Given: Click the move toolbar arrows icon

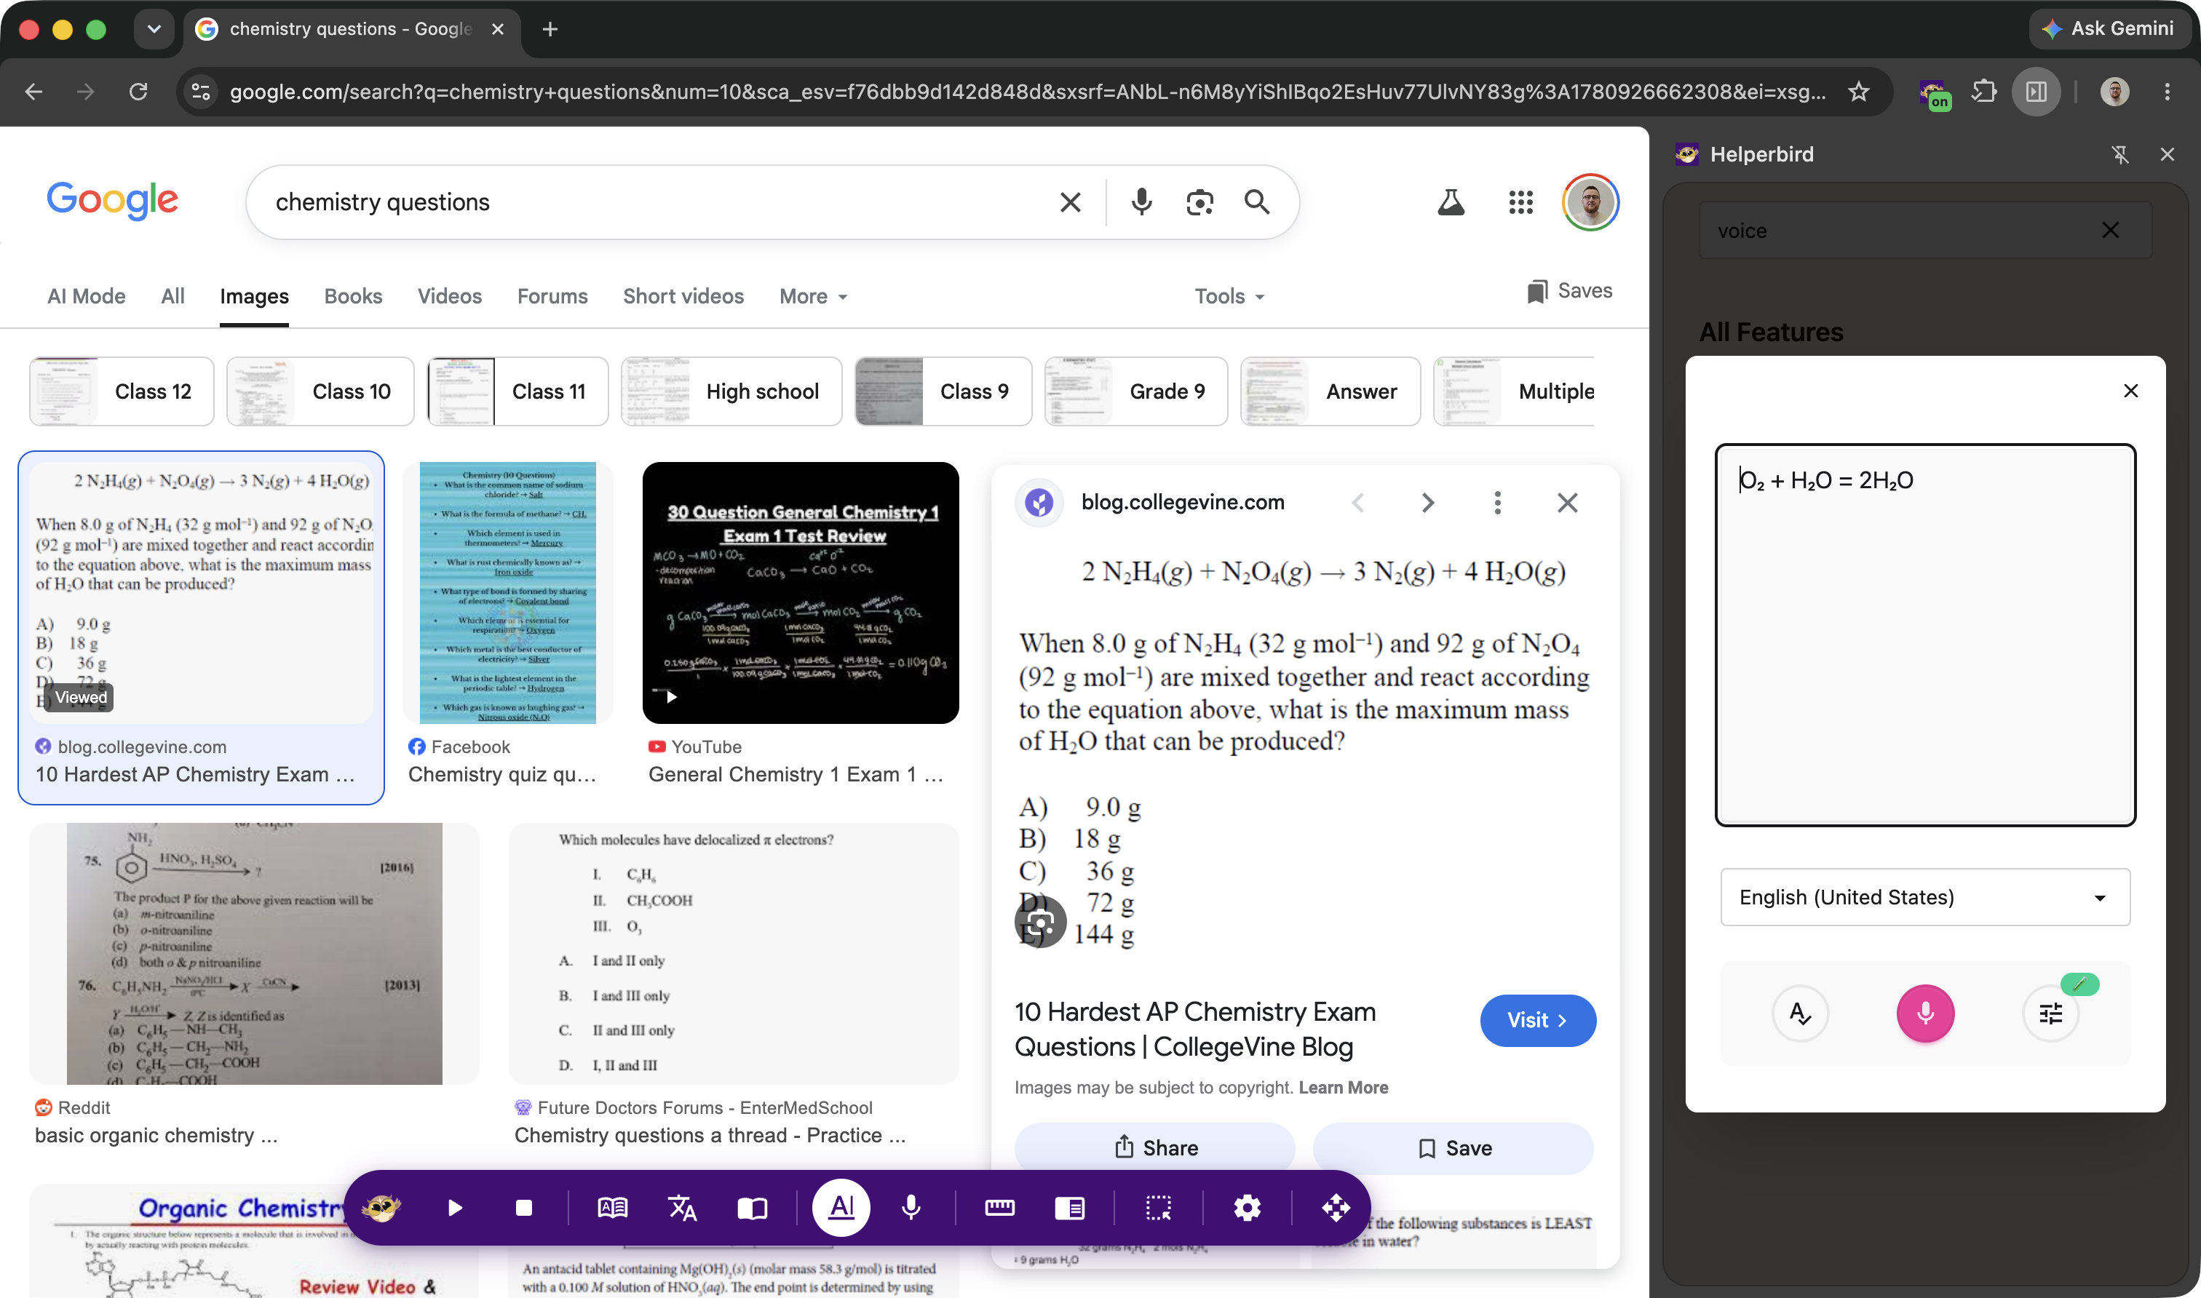Looking at the screenshot, I should [1336, 1208].
